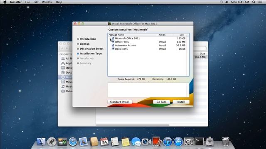Launch Terminal from the Dock
The image size is (266, 149).
click(199, 142)
